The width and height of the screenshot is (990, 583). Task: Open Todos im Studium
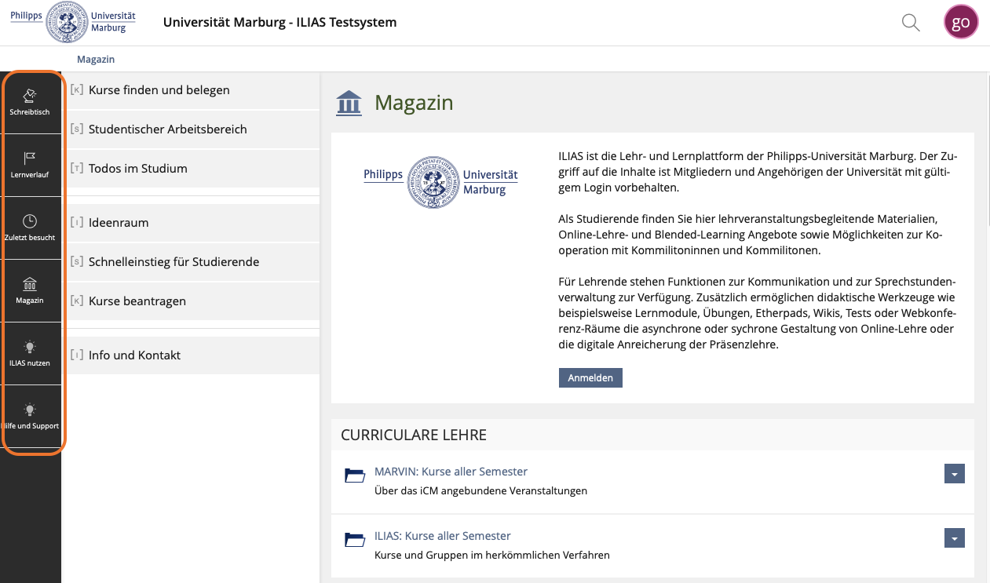click(x=137, y=169)
